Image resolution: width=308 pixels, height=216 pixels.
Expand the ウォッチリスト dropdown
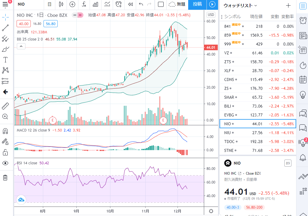coord(240,6)
